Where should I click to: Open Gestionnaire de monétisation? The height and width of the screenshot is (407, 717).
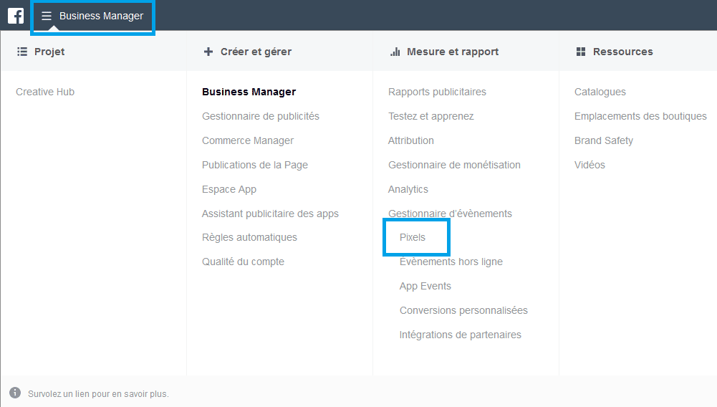tap(454, 165)
